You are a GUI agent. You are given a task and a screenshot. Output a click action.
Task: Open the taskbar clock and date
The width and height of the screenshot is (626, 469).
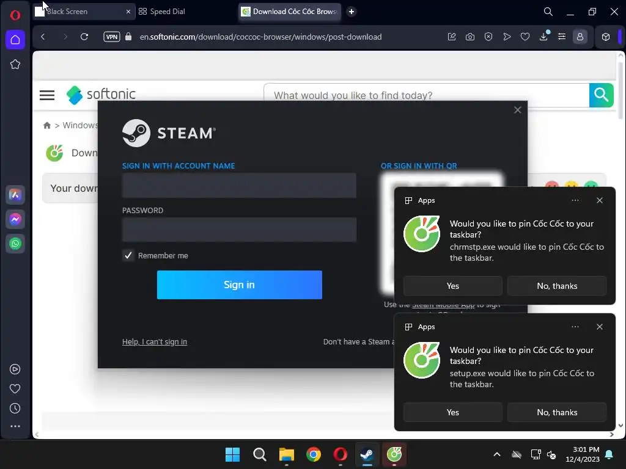(x=583, y=454)
